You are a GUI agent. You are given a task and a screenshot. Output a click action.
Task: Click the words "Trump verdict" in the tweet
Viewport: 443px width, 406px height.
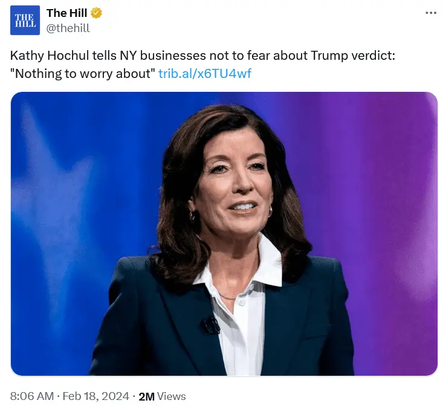click(352, 56)
